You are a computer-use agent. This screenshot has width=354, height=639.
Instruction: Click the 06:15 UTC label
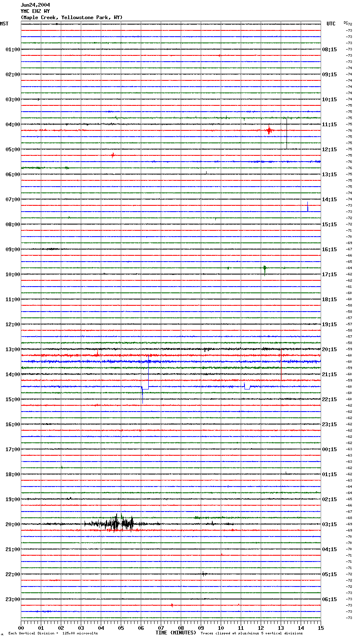[329, 599]
